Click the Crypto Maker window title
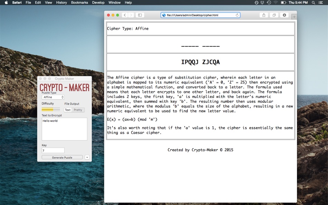 tap(65, 79)
